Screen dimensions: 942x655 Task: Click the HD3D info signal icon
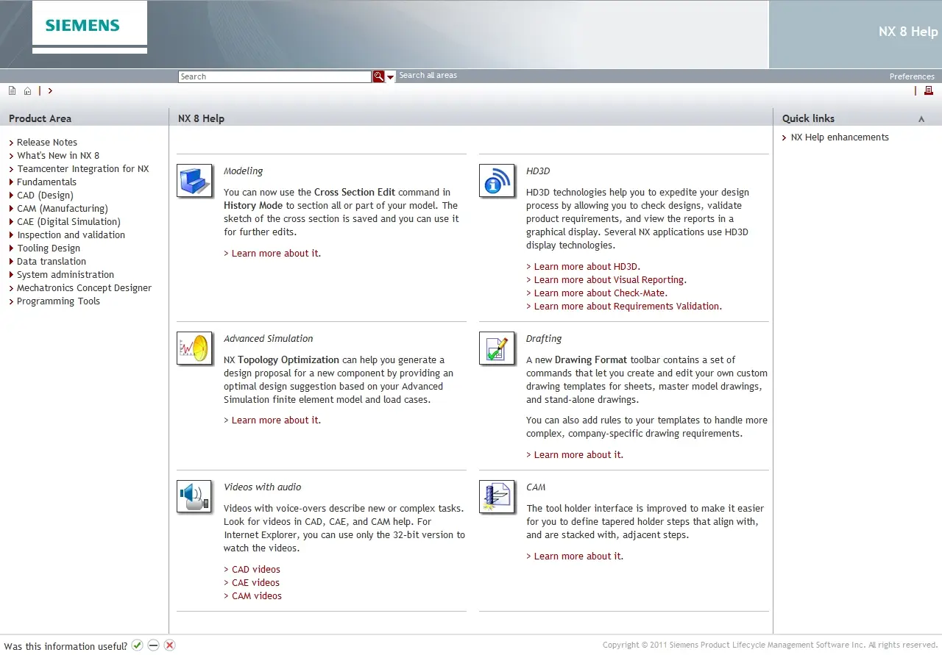point(497,180)
